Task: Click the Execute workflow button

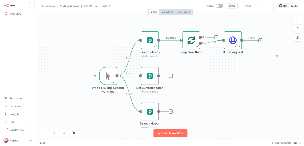Action: (170, 133)
